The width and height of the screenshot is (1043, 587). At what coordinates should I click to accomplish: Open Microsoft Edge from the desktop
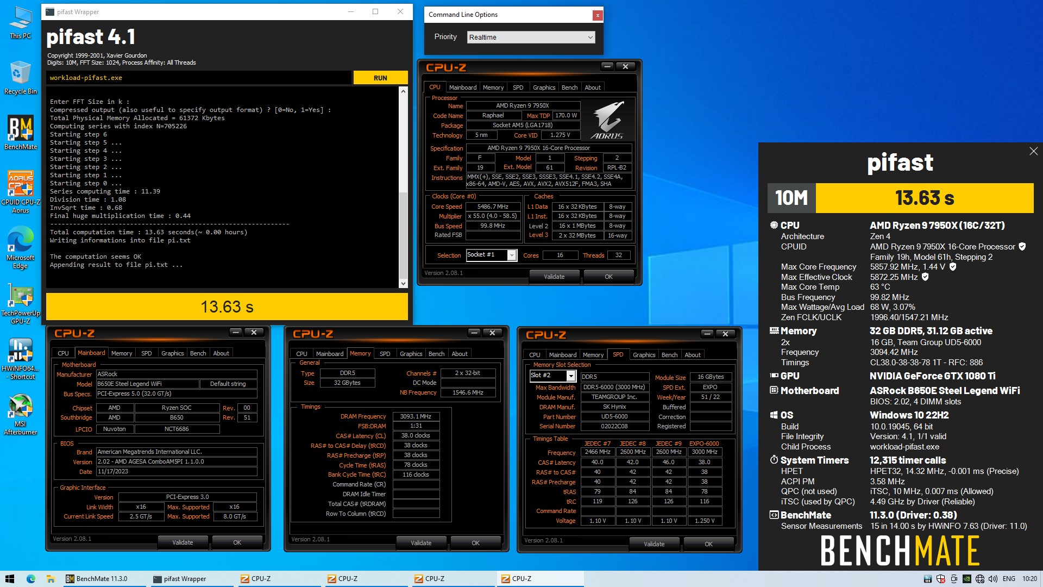[x=21, y=248]
